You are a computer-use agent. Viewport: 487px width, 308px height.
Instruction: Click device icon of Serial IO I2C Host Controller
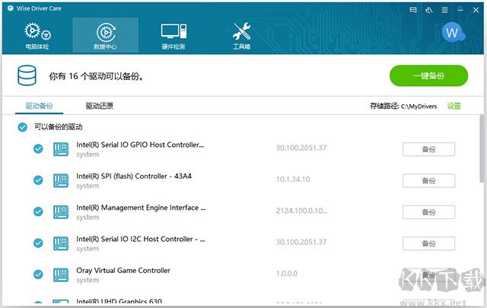[61, 243]
